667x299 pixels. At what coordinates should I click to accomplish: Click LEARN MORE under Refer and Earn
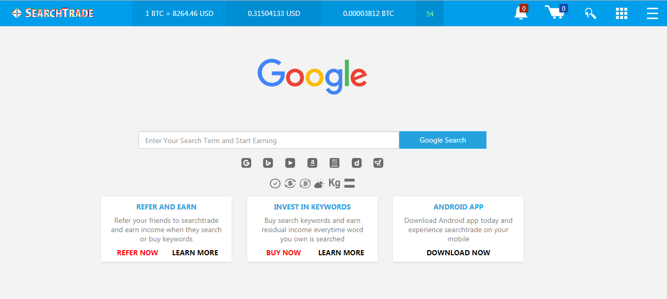click(195, 253)
